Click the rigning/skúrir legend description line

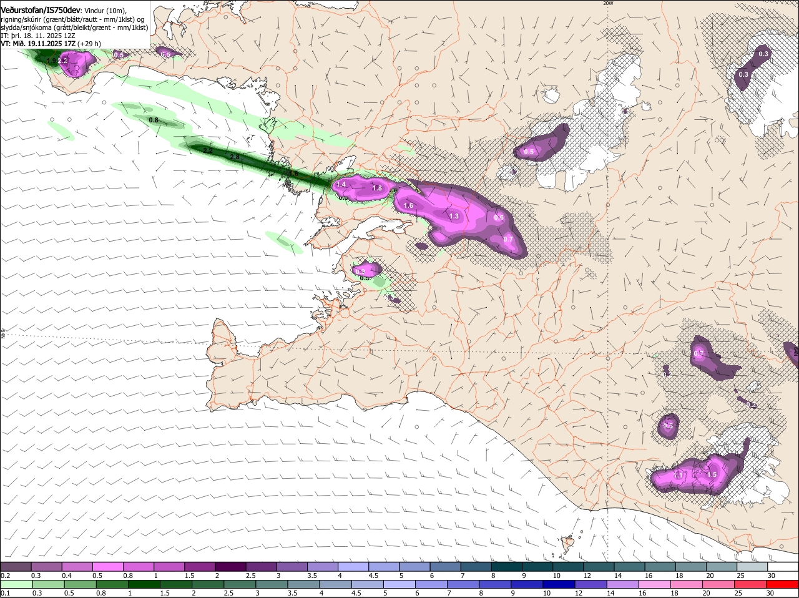click(x=72, y=19)
